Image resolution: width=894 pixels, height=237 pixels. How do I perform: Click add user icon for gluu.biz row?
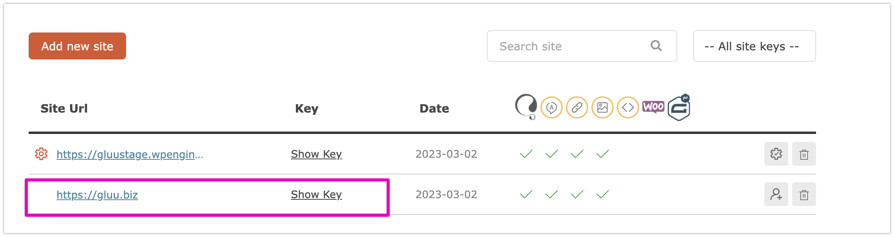click(x=776, y=194)
